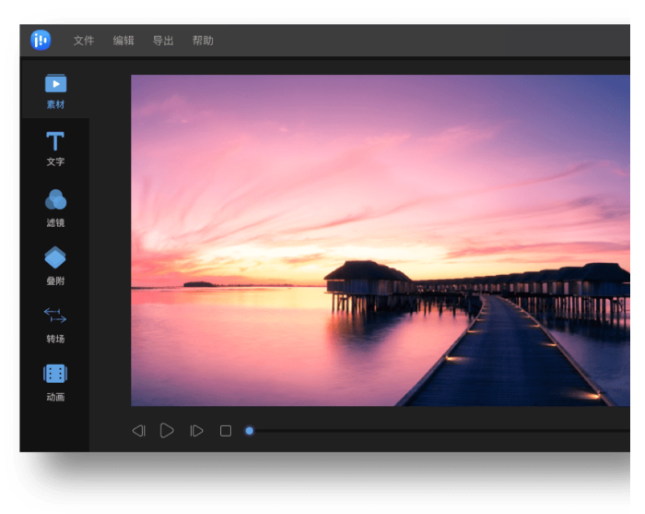Click the 滤镜 text label in sidebar
Viewport: 645px width, 514px height.
coord(55,223)
